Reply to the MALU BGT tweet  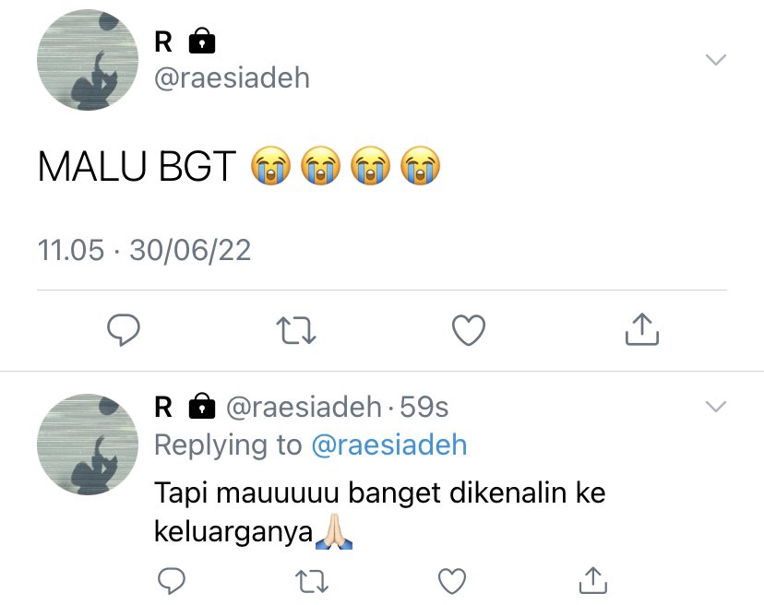[124, 330]
